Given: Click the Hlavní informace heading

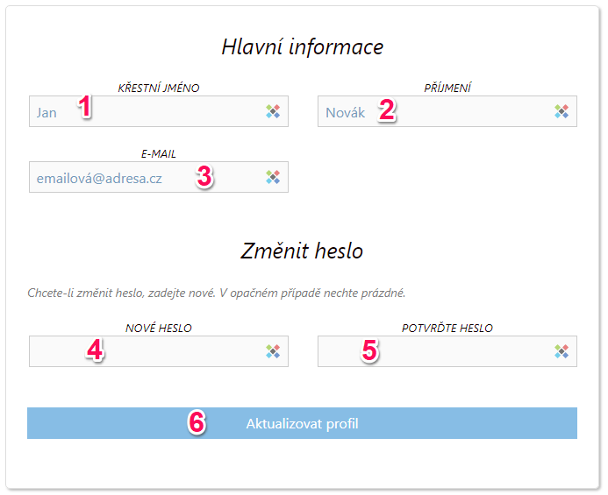Looking at the screenshot, I should coord(302,46).
